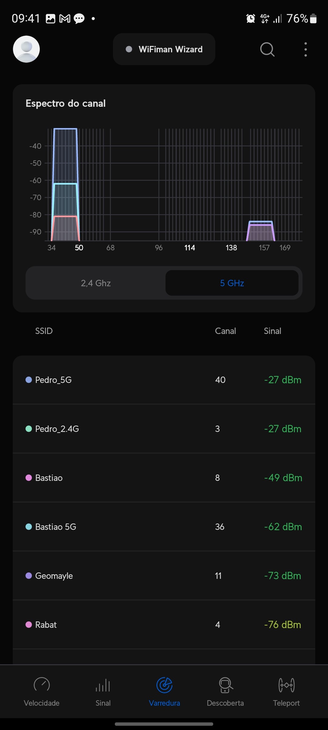This screenshot has width=328, height=730.
Task: Tap the profile avatar icon
Action: [26, 49]
